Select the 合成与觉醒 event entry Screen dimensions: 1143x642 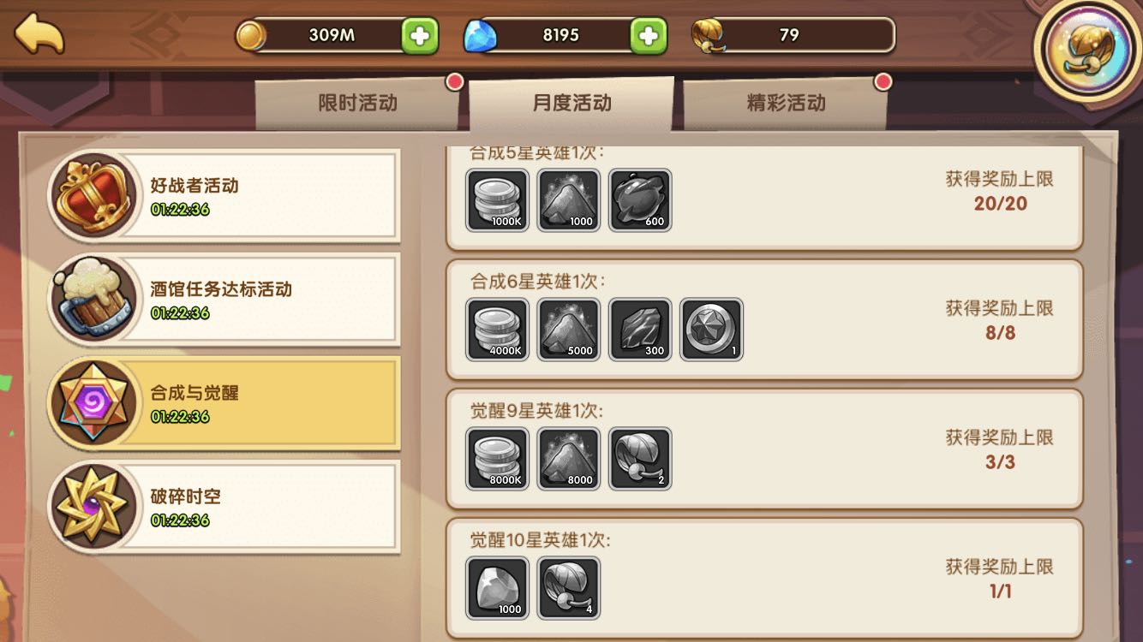[x=224, y=403]
